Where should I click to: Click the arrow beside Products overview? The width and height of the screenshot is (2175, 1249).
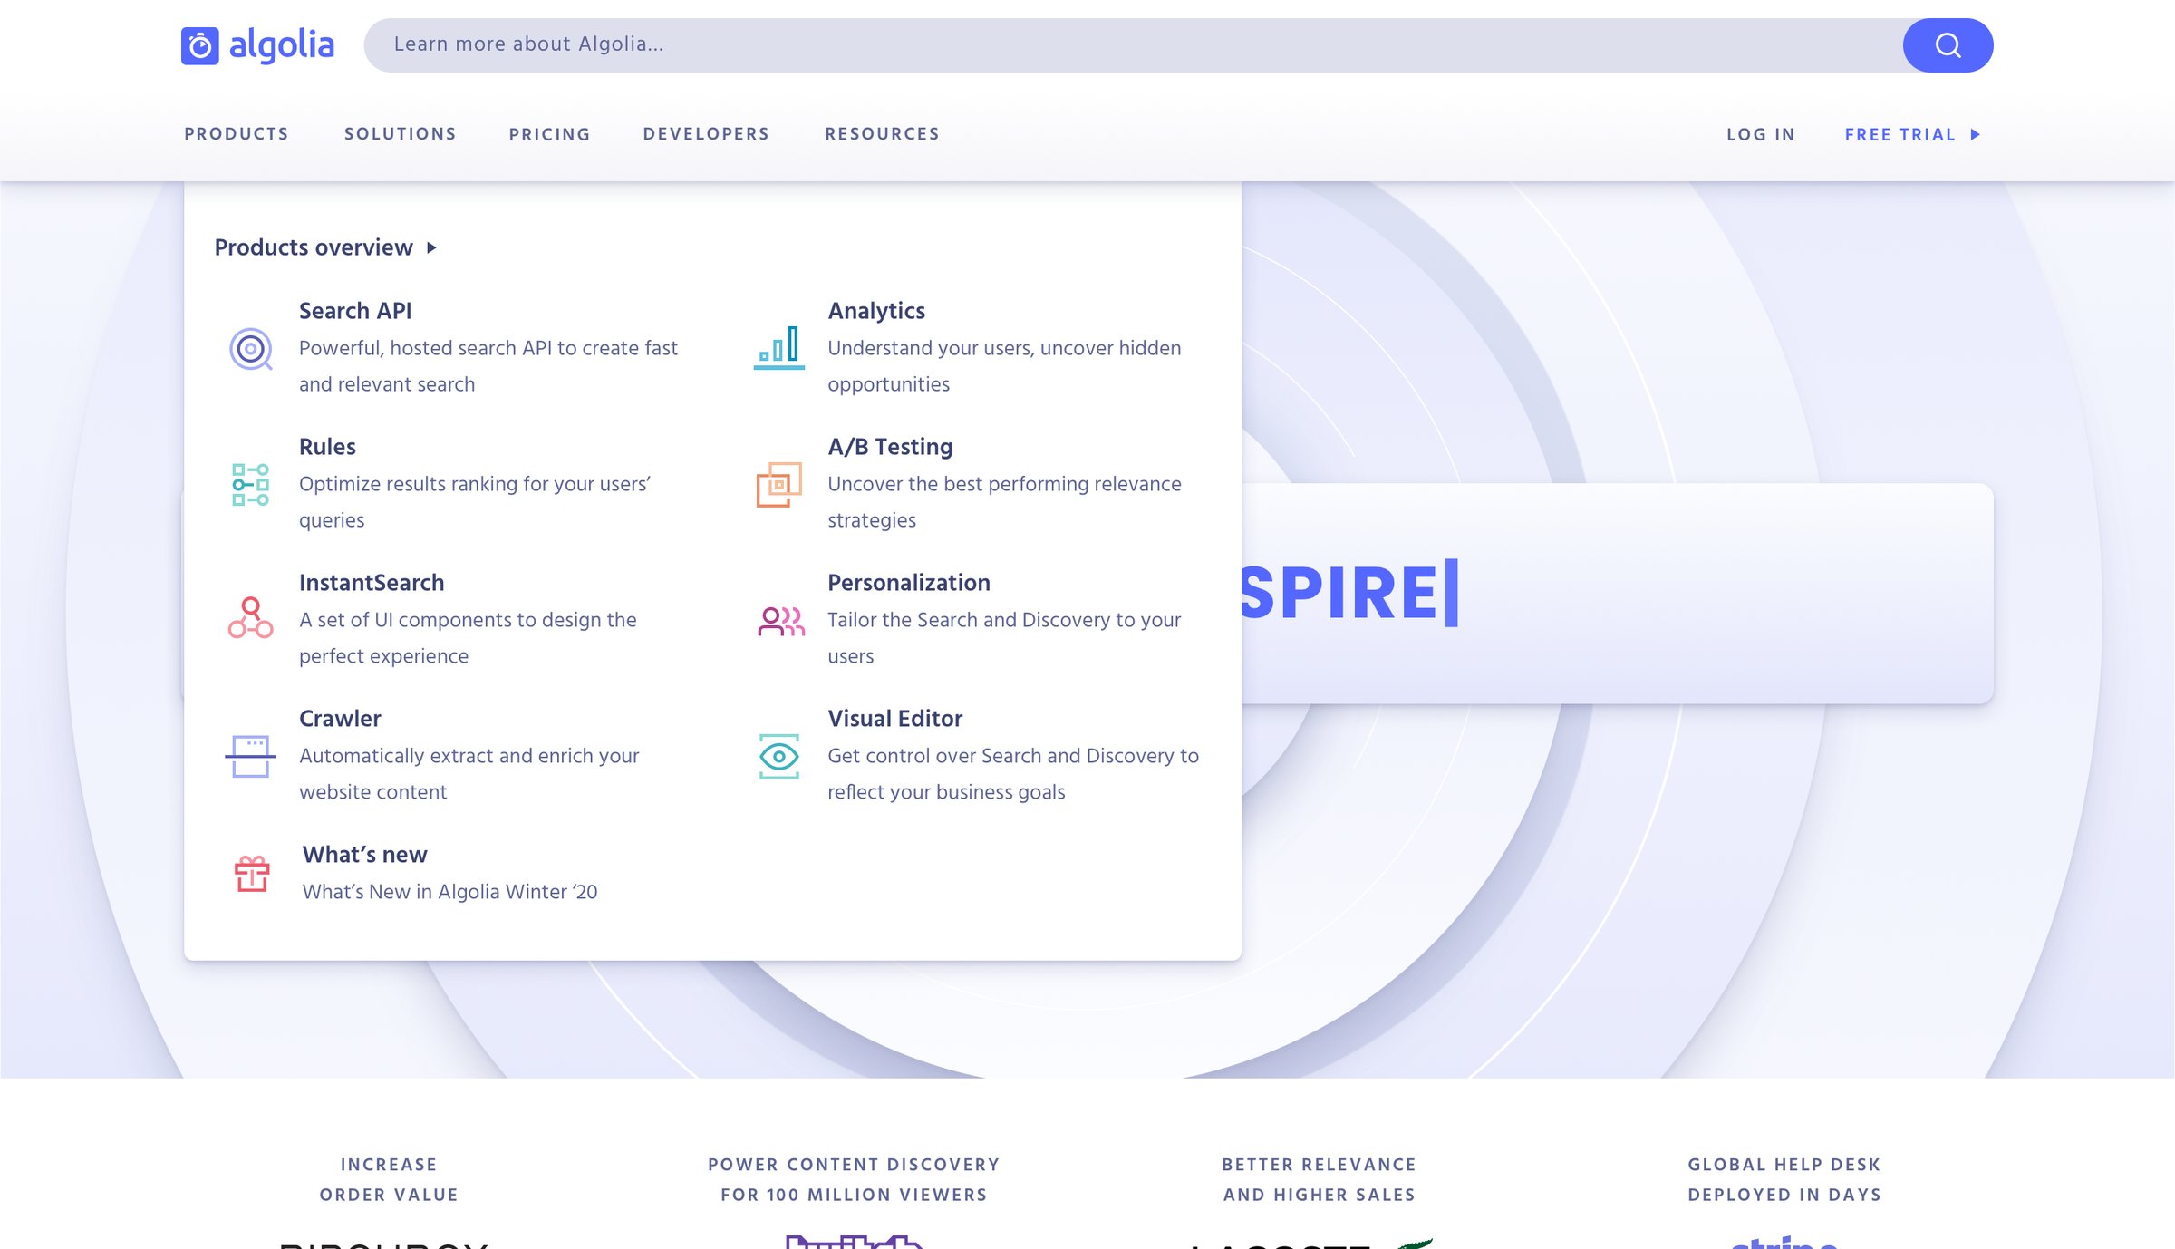(432, 247)
